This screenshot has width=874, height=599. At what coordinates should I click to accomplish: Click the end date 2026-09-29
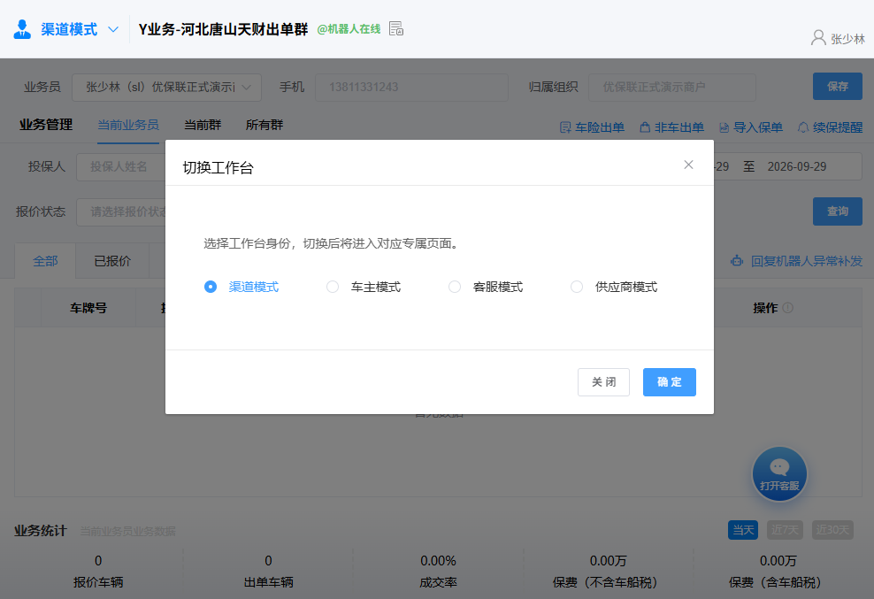pyautogui.click(x=796, y=166)
